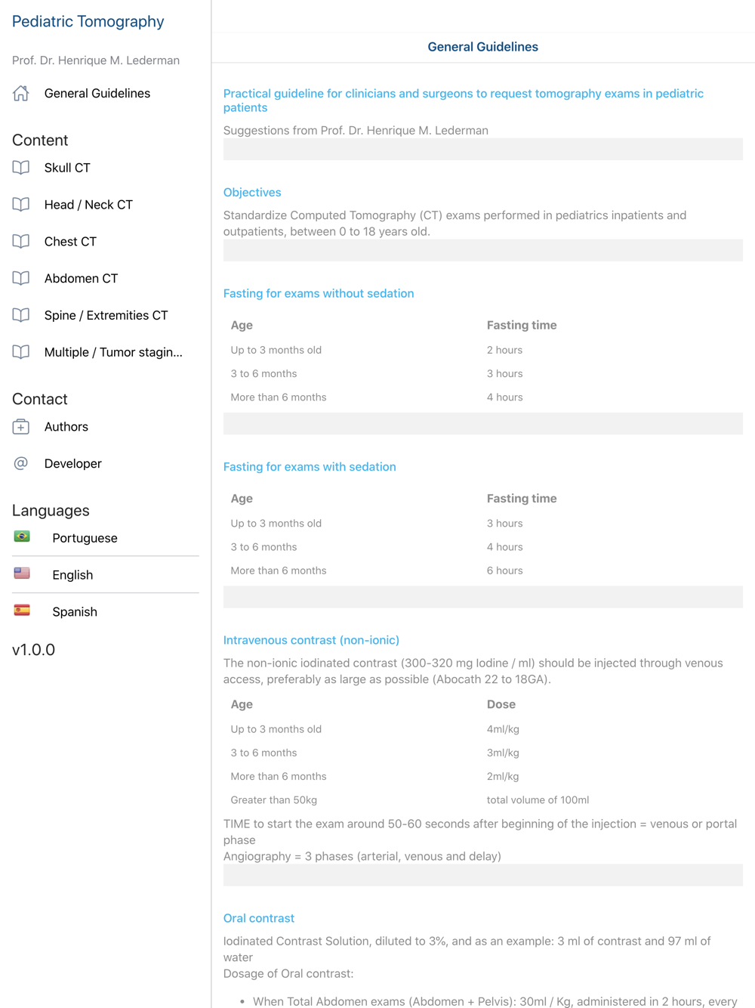This screenshot has height=1008, width=755.
Task: Click the home icon beside General Guidelines
Action: [x=21, y=94]
